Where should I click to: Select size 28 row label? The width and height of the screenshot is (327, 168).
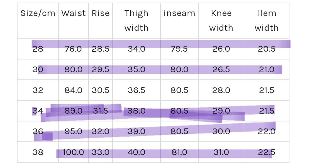click(38, 49)
